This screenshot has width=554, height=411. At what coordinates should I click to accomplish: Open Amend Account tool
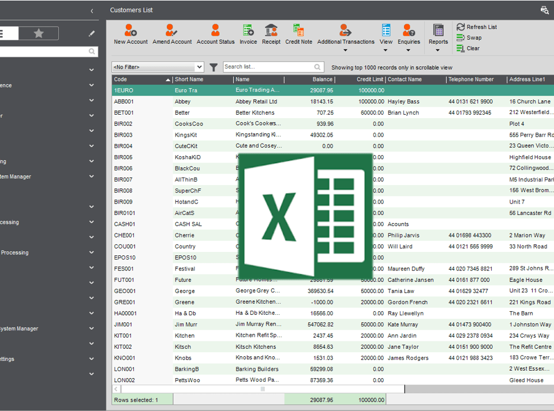point(172,34)
